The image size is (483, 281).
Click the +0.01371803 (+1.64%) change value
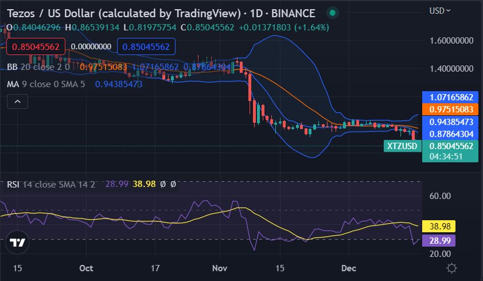tap(284, 28)
